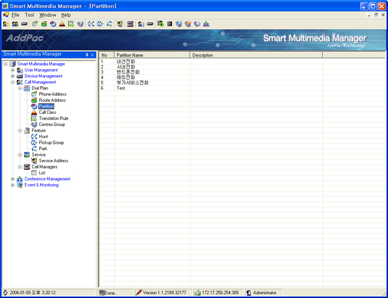Toggle the sidebar panel pin icon
This screenshot has height=298, width=388.
pyautogui.click(x=87, y=55)
